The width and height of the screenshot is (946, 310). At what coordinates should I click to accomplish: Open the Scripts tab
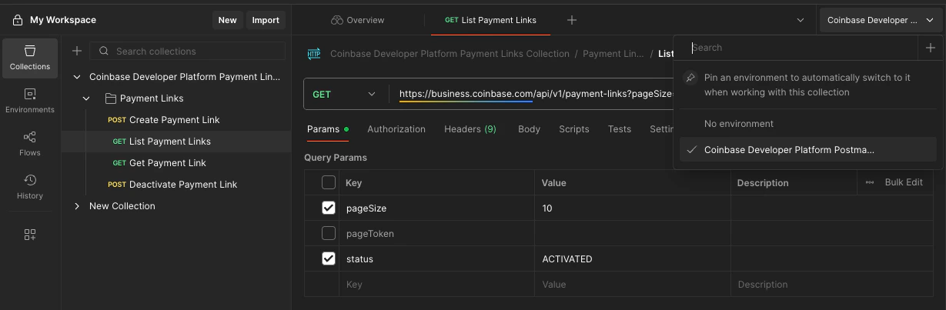(574, 129)
